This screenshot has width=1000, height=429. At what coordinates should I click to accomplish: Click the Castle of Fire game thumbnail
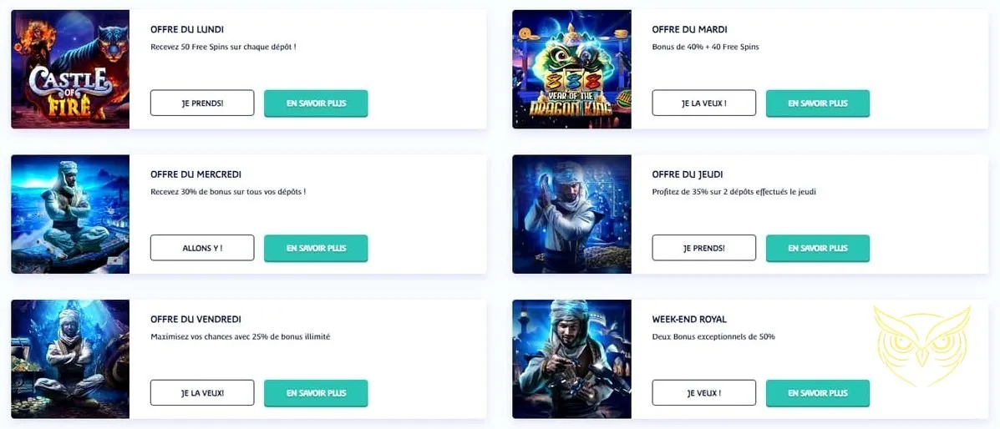point(70,68)
